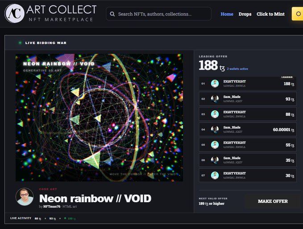Click the MAKE OFFER button
The height and width of the screenshot is (229, 303).
tap(273, 201)
